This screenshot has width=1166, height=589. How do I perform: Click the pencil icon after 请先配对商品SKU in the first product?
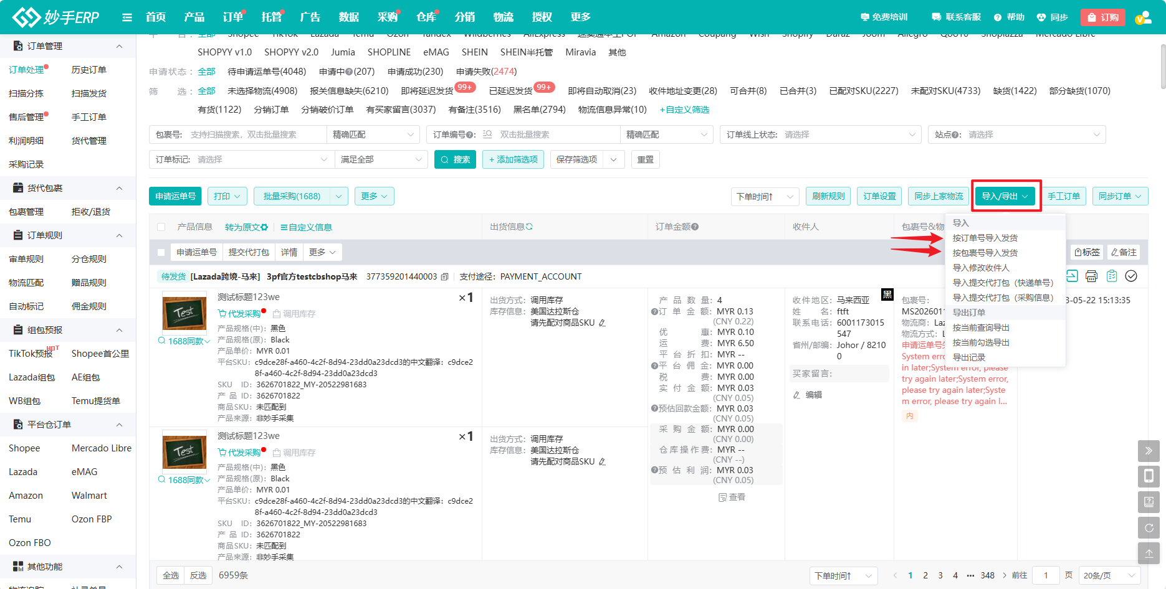602,323
